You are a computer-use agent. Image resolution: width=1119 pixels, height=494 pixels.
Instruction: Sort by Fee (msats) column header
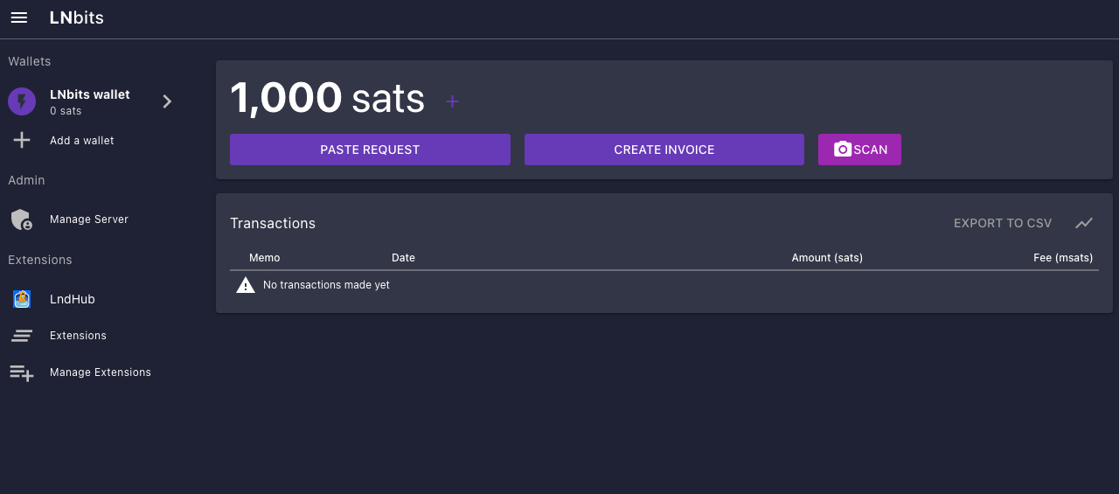(x=1062, y=258)
